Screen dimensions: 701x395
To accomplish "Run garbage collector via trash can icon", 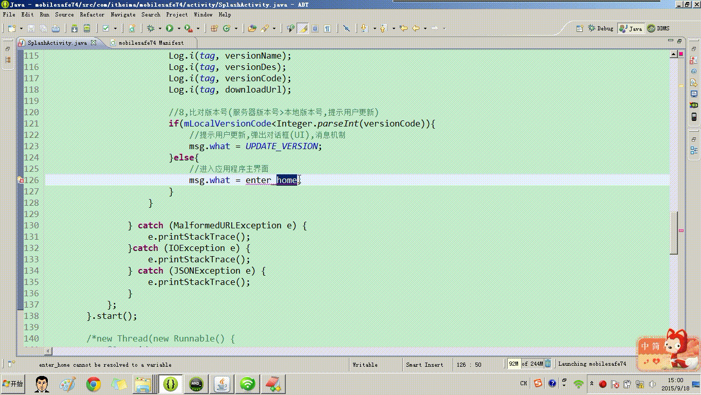I will point(548,364).
